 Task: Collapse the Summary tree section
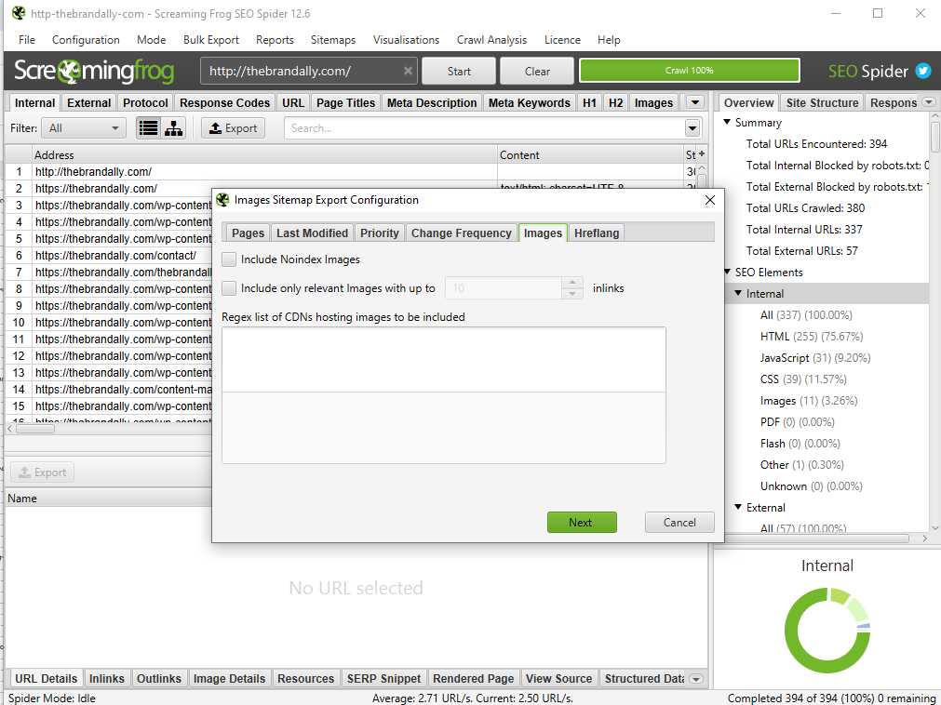tap(727, 122)
